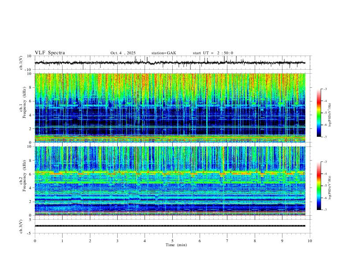
Task: Click the ch.1 spectrogram panel
Action: 170,108
